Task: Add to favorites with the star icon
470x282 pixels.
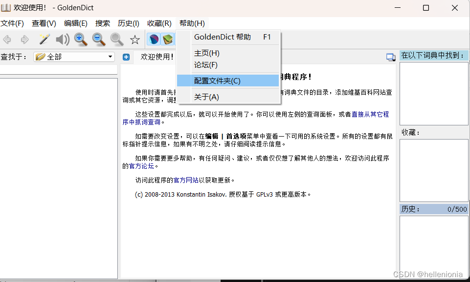Action: [x=135, y=40]
